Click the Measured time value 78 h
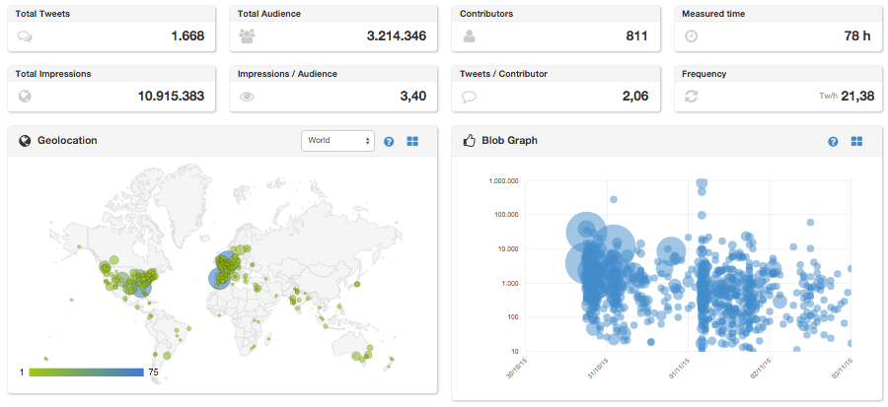Viewport: 888px width, 407px height. click(x=857, y=36)
